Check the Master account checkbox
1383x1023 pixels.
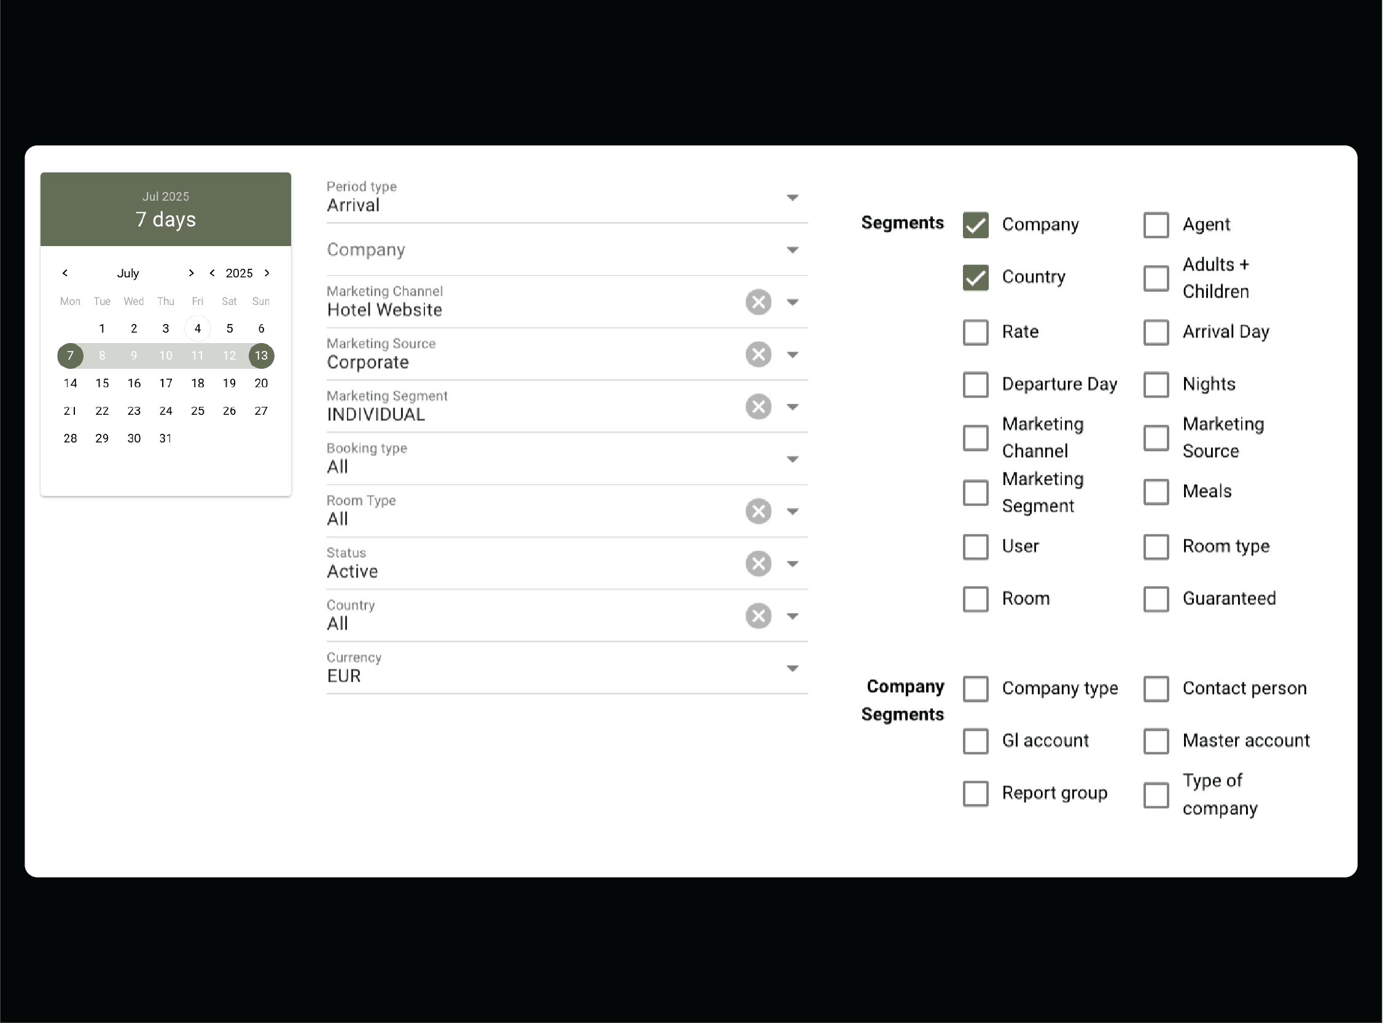click(x=1156, y=741)
